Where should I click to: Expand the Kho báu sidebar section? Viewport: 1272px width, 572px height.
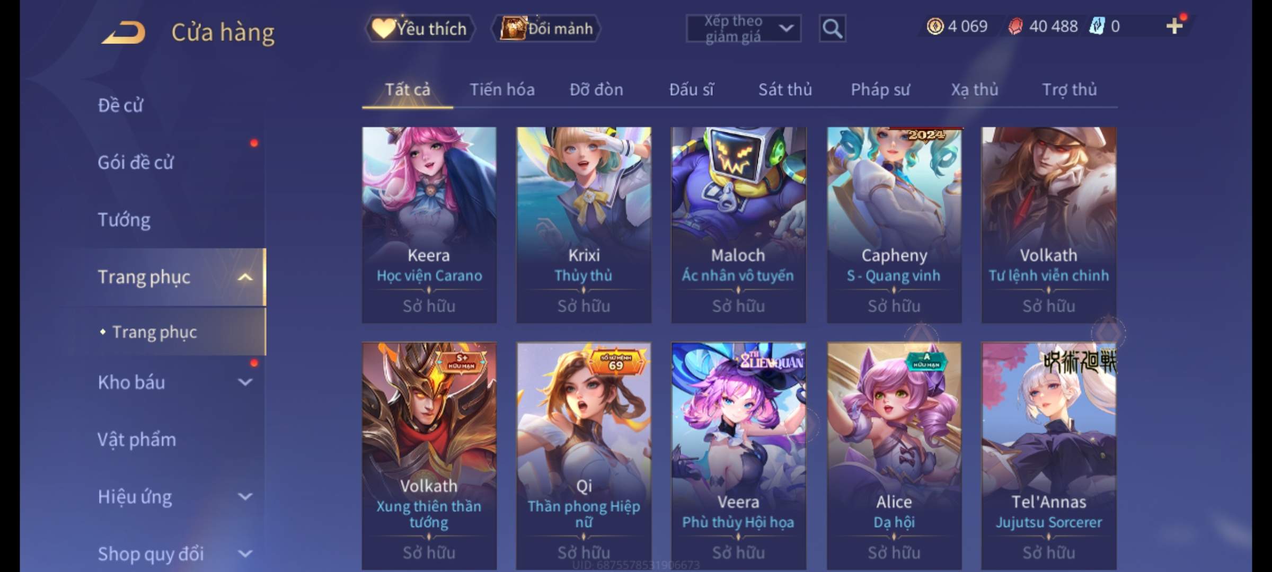(245, 382)
